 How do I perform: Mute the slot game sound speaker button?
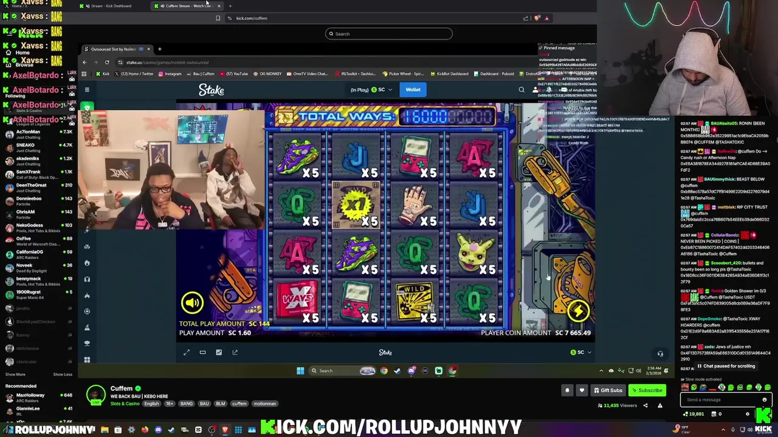(x=192, y=302)
